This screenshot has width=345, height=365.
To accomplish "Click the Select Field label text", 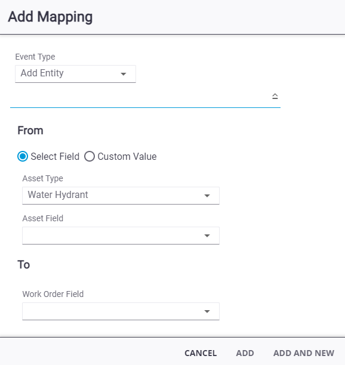I will pyautogui.click(x=55, y=156).
